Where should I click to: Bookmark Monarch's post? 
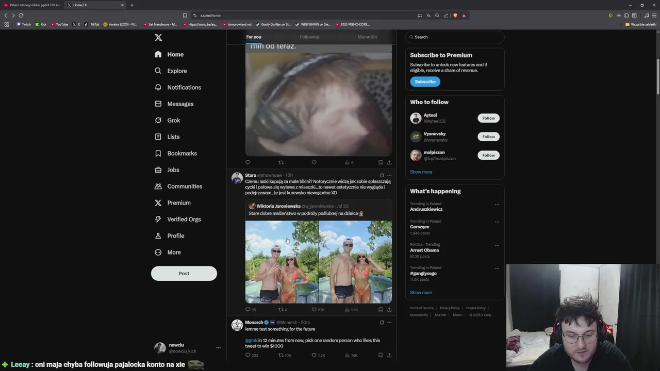[x=381, y=355]
